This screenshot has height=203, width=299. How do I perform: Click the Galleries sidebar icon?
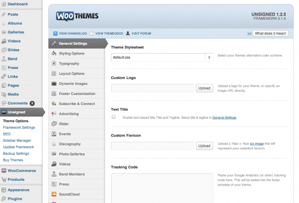4,32
